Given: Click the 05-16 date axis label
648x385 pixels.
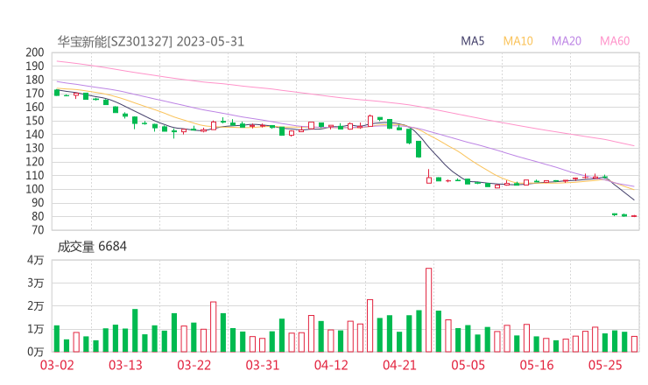Looking at the screenshot, I should tap(537, 365).
